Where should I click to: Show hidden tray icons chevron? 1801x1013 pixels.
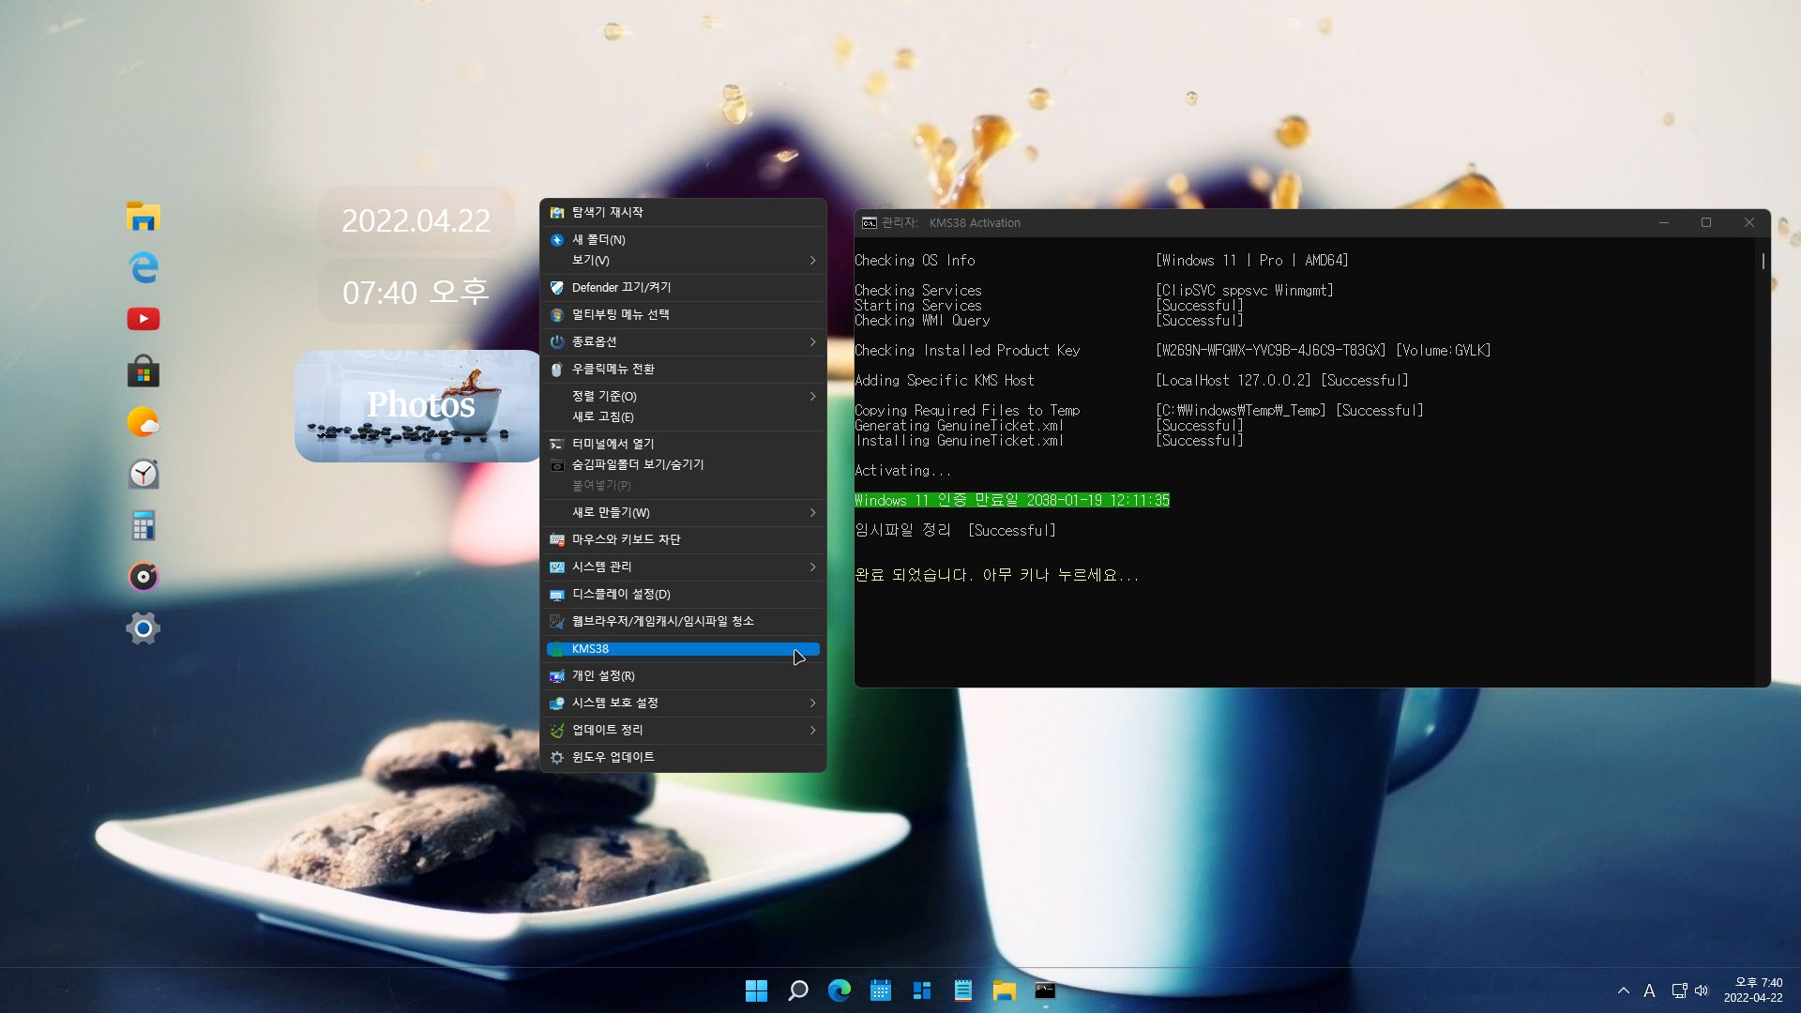click(1624, 990)
